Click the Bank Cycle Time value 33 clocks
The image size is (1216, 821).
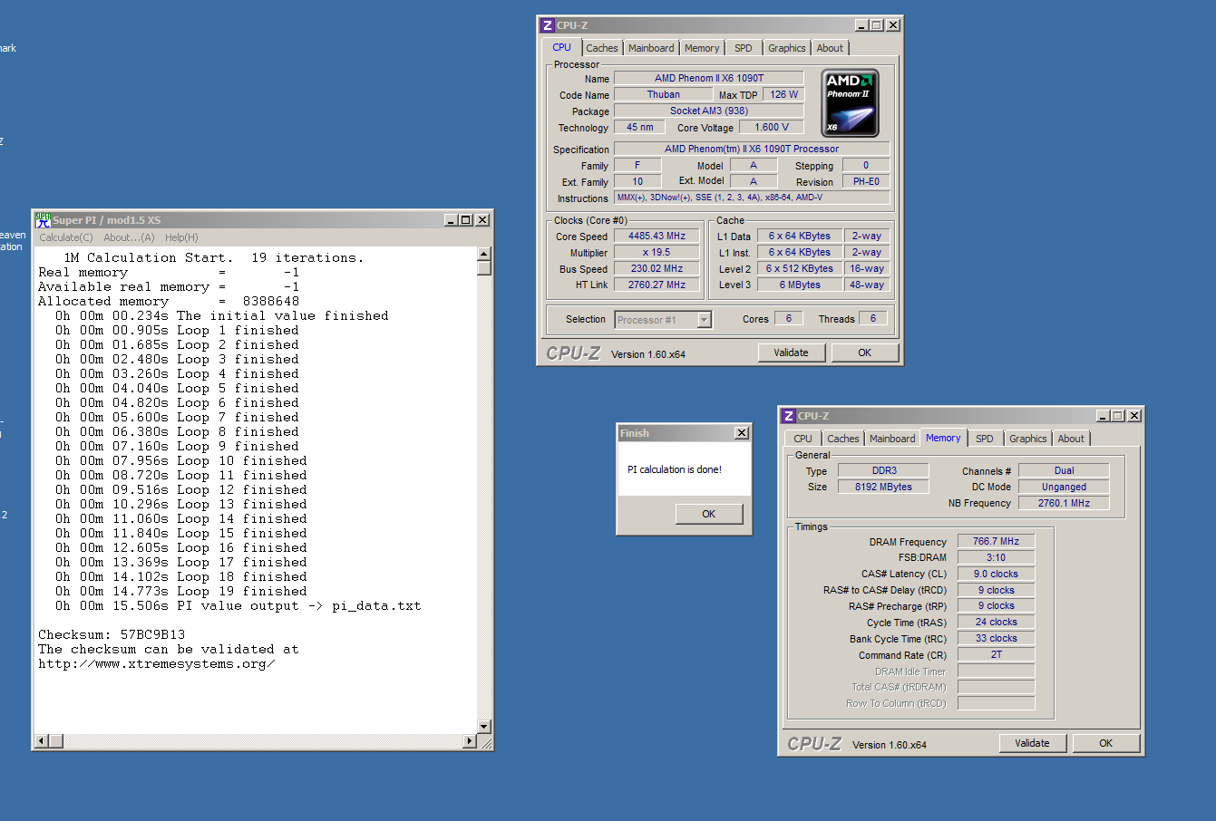click(996, 638)
